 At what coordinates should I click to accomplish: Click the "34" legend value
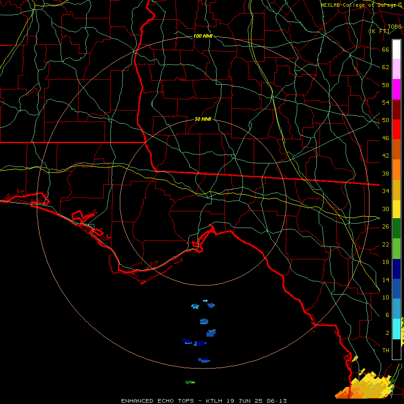(386, 191)
